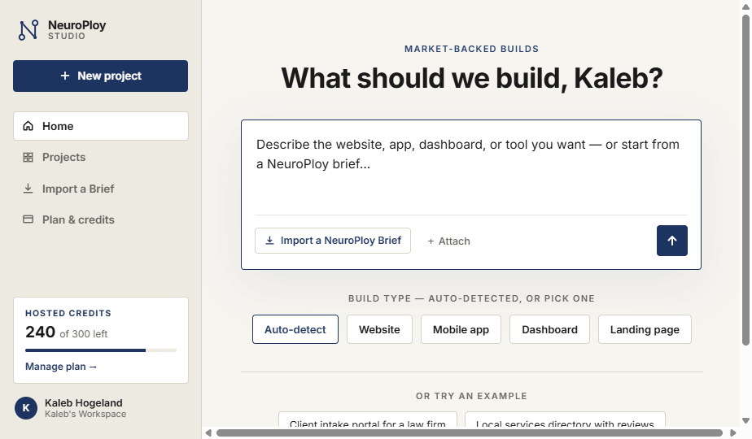Click Kaleb's avatar circle

(26, 408)
